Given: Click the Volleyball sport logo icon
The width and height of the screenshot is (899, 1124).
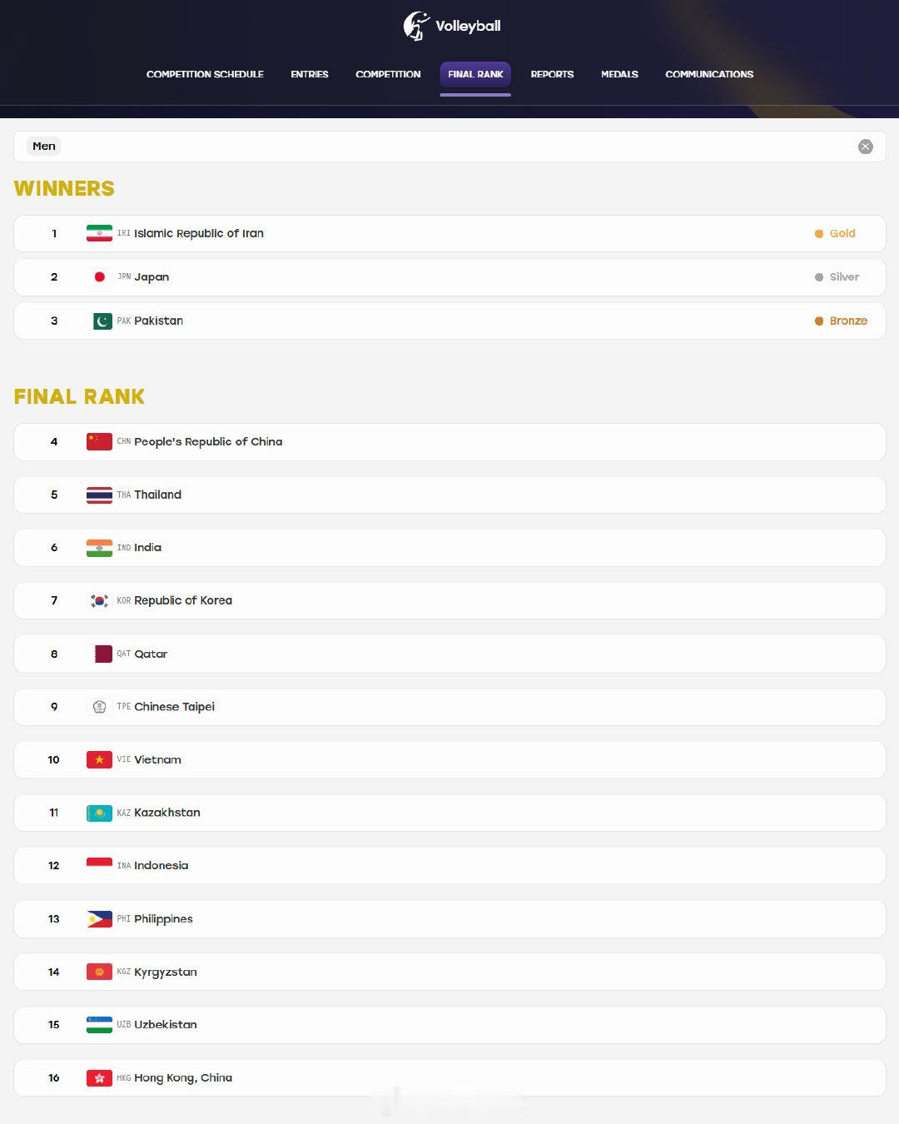Looking at the screenshot, I should (x=416, y=25).
